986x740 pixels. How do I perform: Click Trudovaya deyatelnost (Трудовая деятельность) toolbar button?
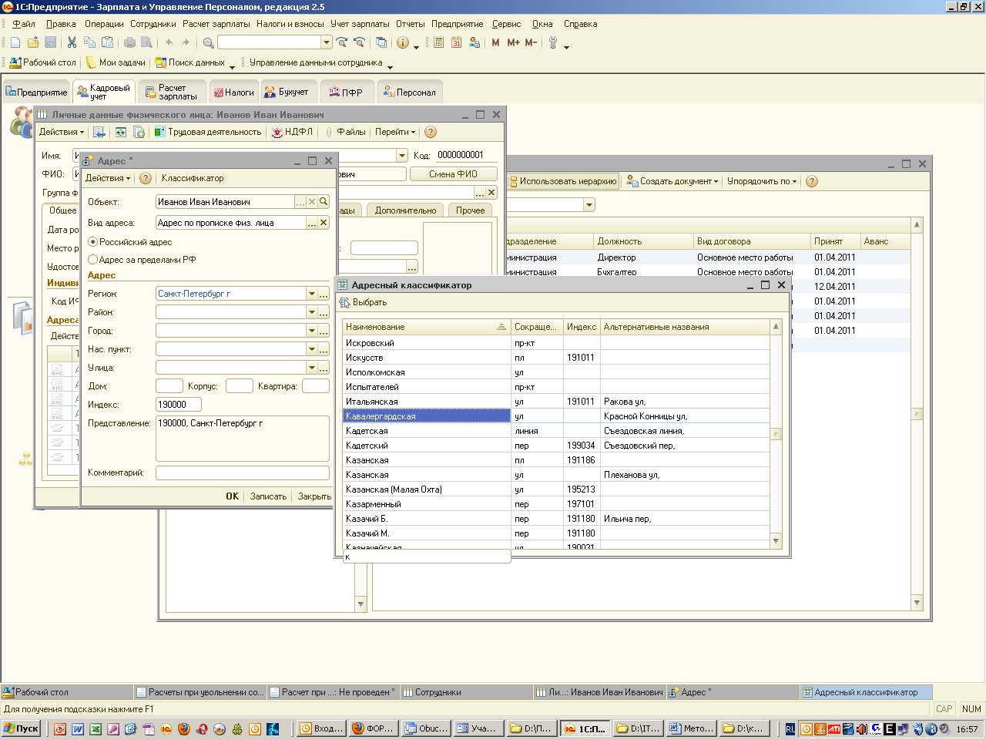pyautogui.click(x=208, y=132)
